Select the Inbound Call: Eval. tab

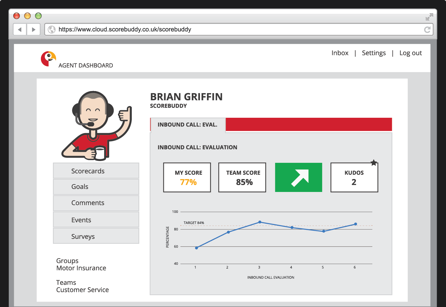click(187, 125)
